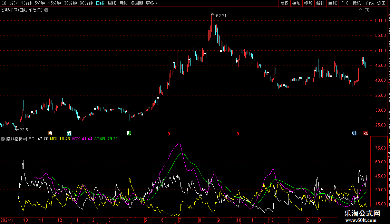Click the red 涨 marker icon
The width and height of the screenshot is (390, 224).
pyautogui.click(x=365, y=133)
